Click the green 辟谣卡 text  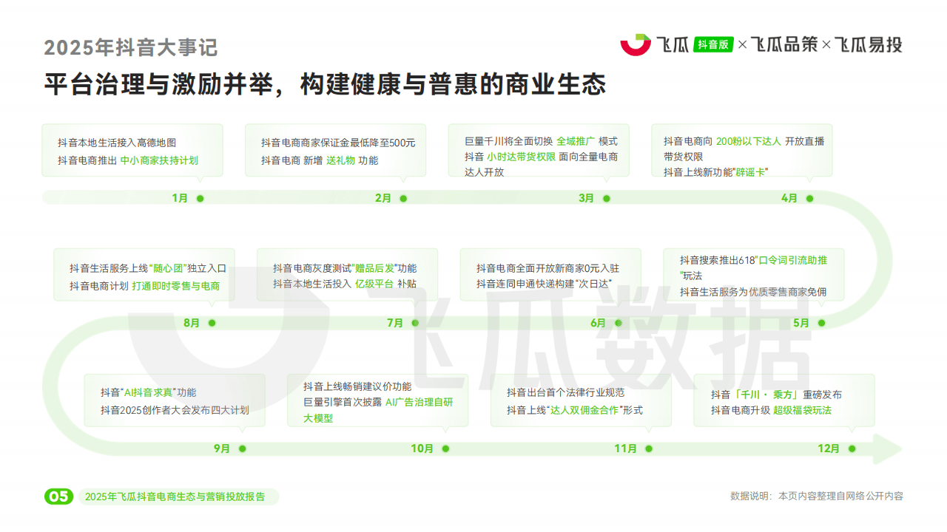(749, 172)
